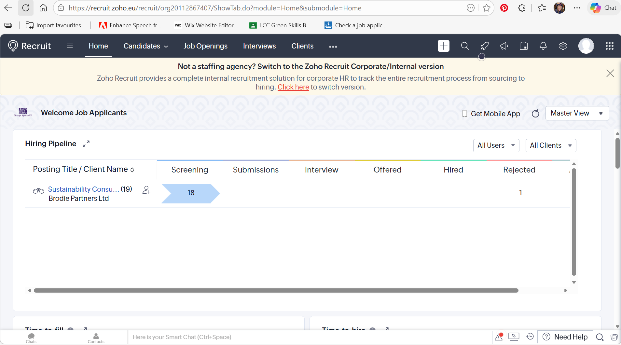Viewport: 621px width, 345px height.
Task: Open the notifications bell
Action: (x=543, y=46)
